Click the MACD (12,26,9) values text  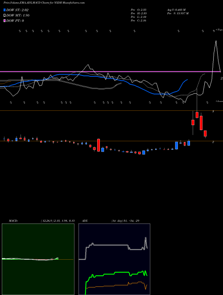tap(58, 221)
